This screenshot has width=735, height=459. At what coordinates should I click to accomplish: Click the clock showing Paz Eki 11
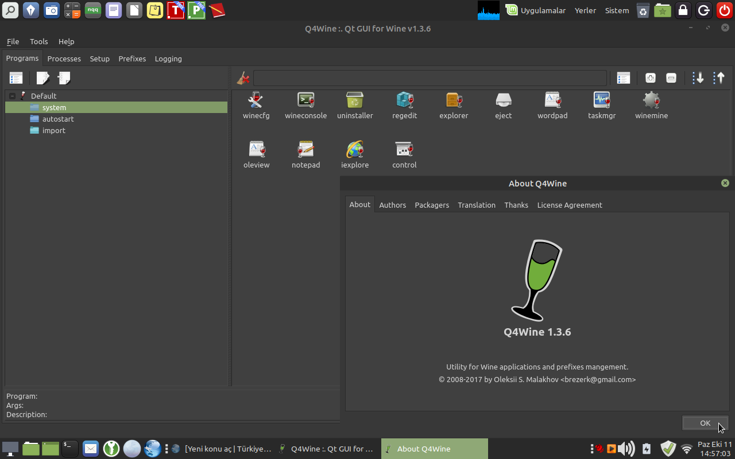[x=714, y=449]
